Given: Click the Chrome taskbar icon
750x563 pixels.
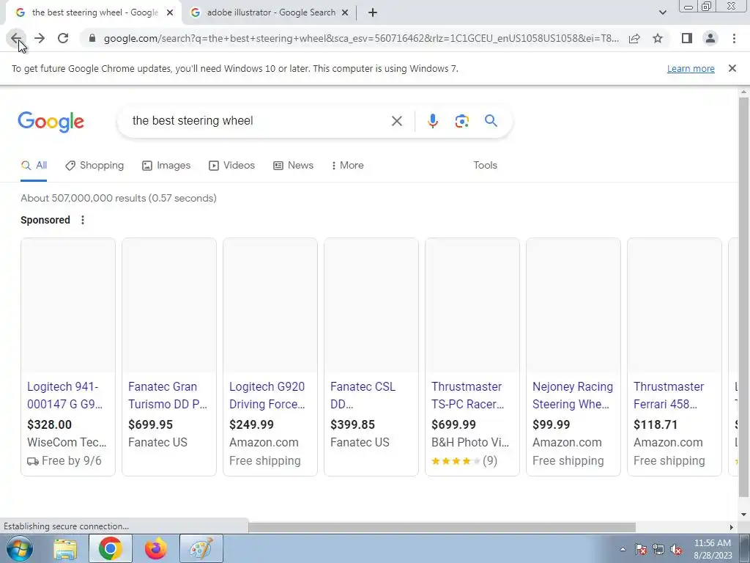Looking at the screenshot, I should coord(111,548).
